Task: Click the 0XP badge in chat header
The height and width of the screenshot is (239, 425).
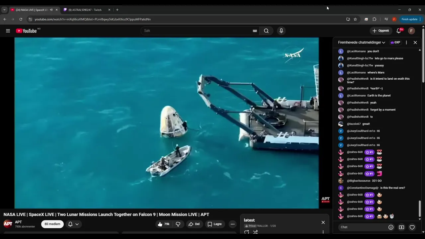Action: (x=395, y=42)
